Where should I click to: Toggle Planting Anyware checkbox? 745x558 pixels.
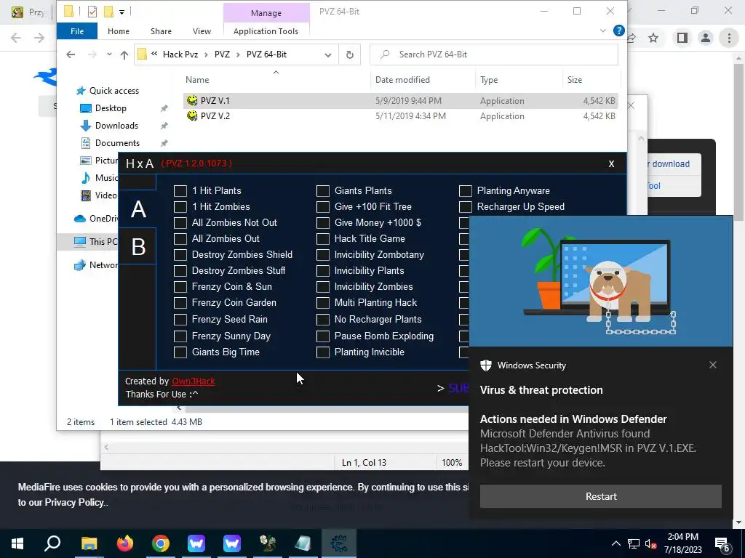pos(465,191)
